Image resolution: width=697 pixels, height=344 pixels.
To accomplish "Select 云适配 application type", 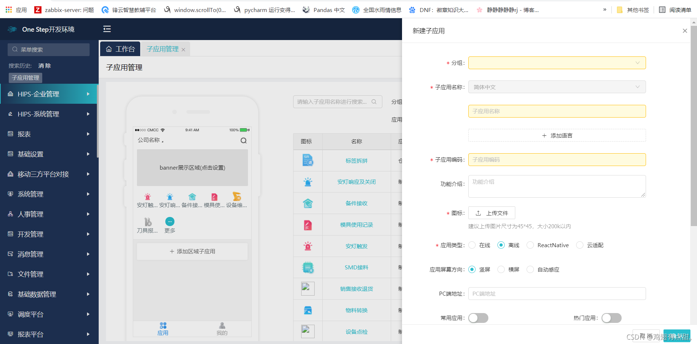I will point(580,245).
